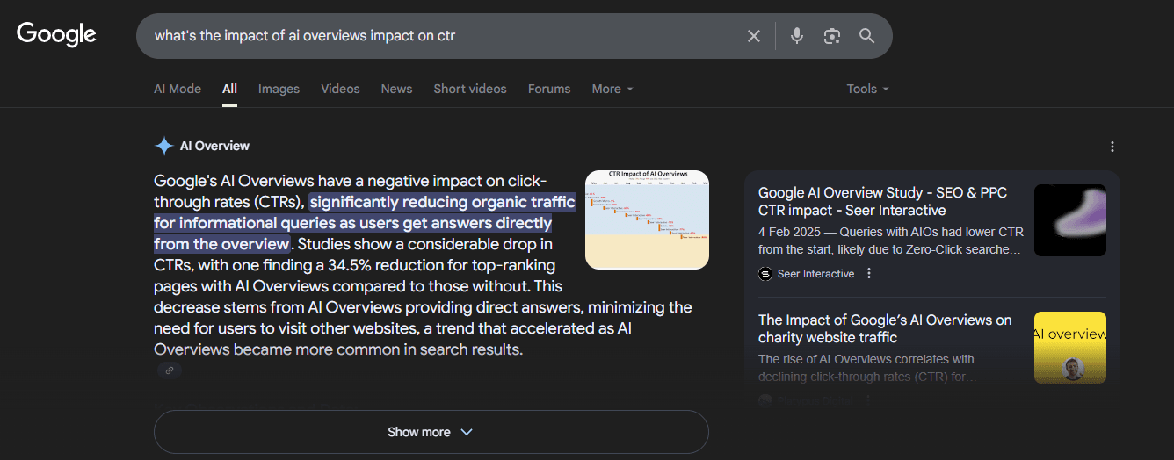
Task: Open Google Lens image search icon
Action: click(832, 36)
